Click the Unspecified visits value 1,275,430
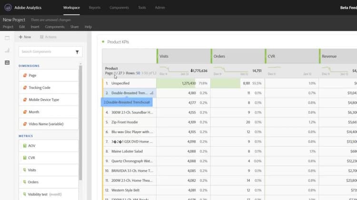 point(189,83)
